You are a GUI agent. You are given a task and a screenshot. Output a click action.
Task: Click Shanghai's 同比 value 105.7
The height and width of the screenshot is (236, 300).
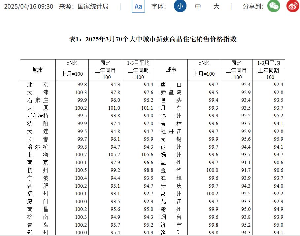click(x=114, y=155)
